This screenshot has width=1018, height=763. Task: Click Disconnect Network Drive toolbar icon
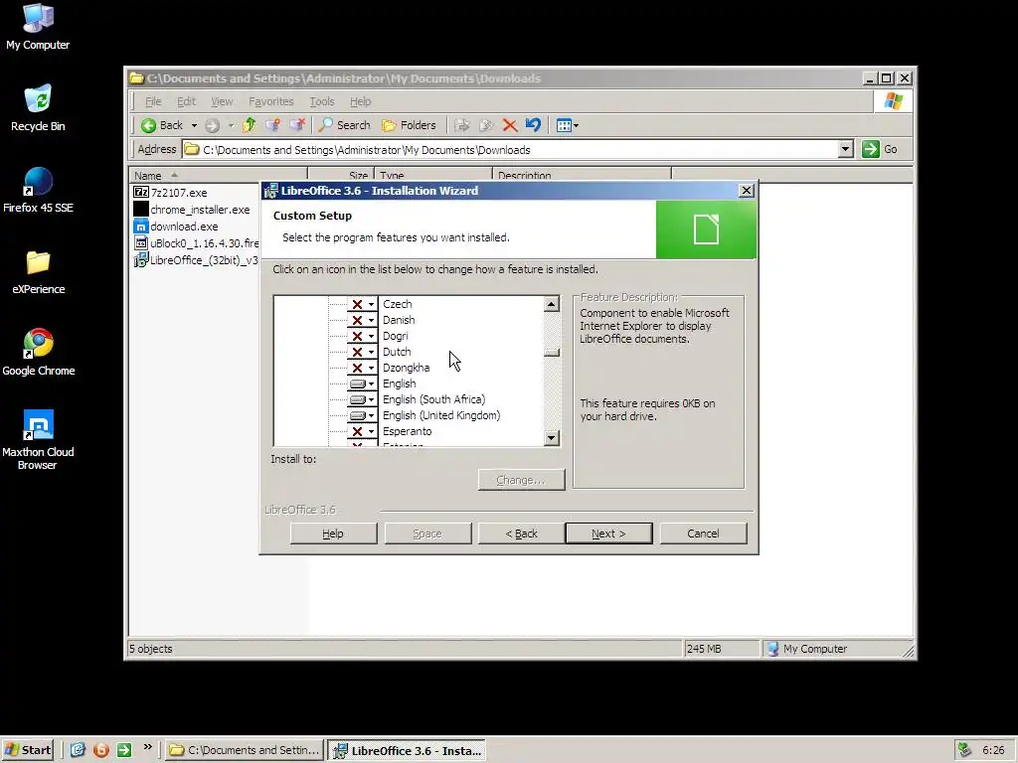click(296, 125)
